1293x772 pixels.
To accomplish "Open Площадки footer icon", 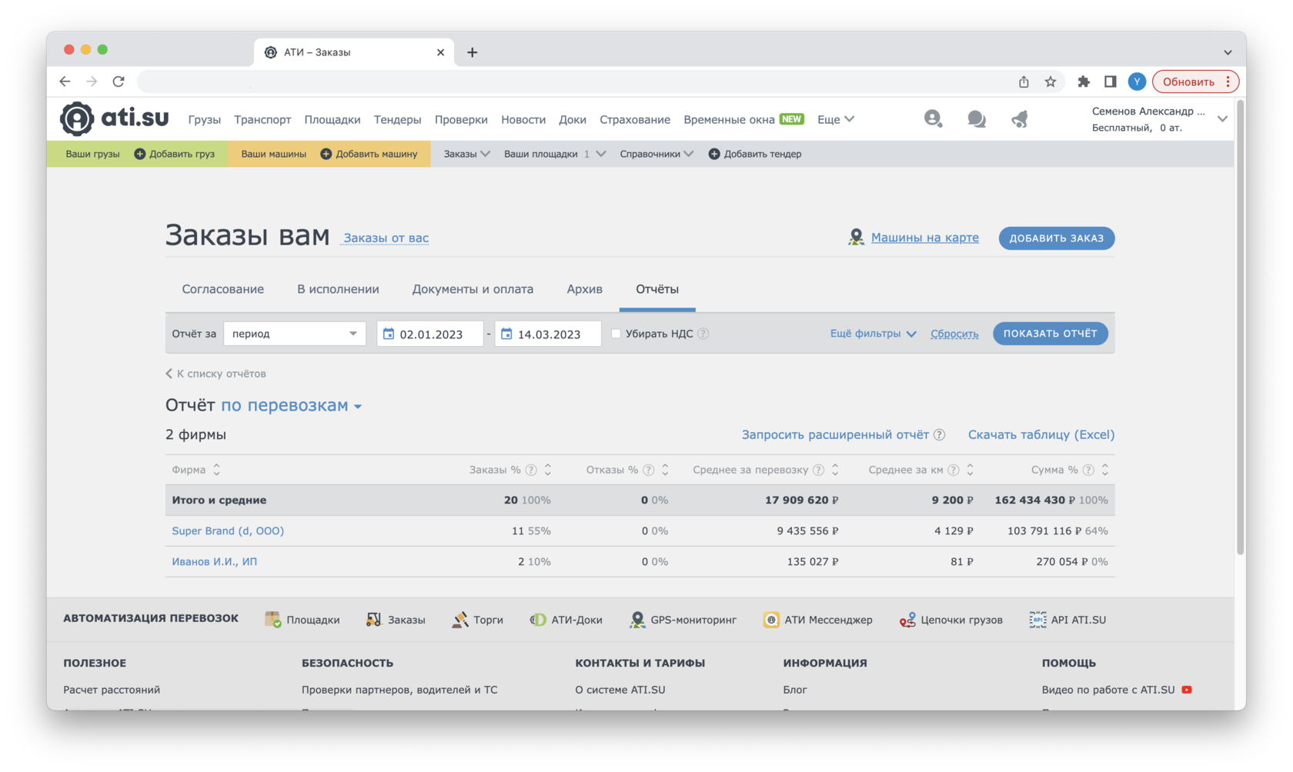I will pyautogui.click(x=272, y=620).
